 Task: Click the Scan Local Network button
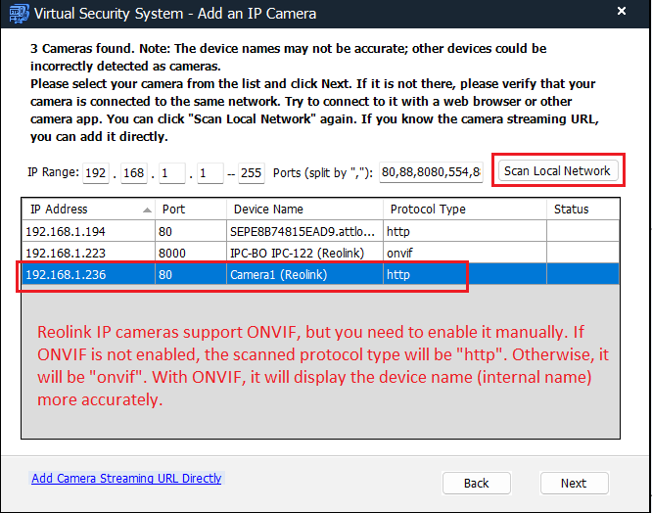click(556, 170)
